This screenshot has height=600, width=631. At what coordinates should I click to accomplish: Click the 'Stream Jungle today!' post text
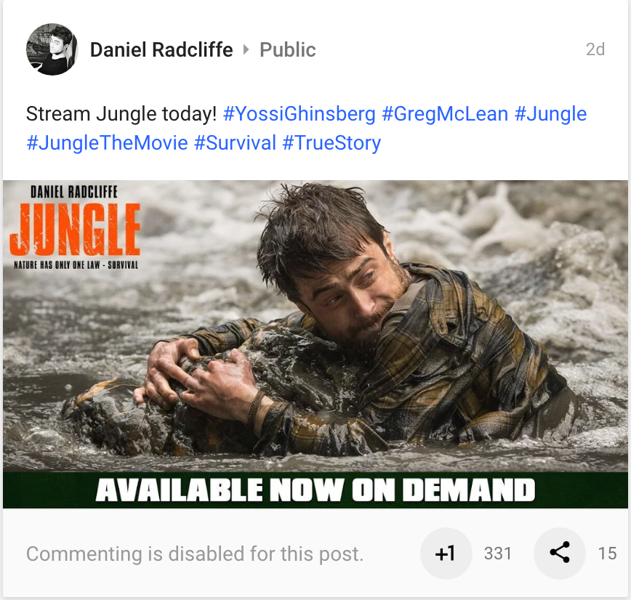pos(121,114)
